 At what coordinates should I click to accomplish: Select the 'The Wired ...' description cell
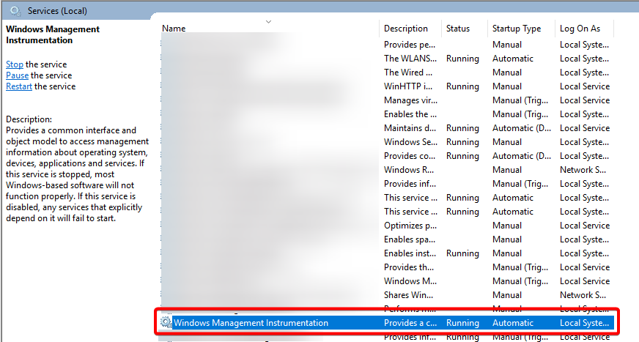[x=408, y=73]
